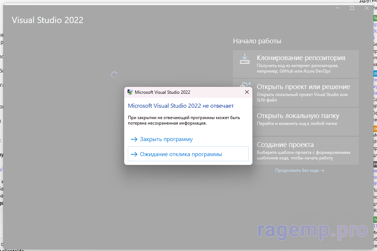Click the clone repository download icon
Image resolution: width=377 pixels, height=251 pixels.
pos(244,59)
